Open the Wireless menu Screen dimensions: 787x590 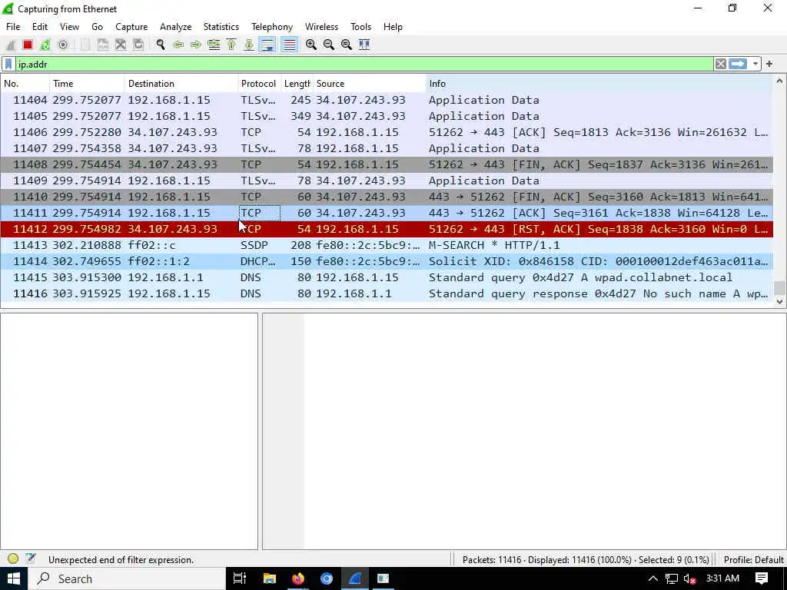[x=322, y=27]
